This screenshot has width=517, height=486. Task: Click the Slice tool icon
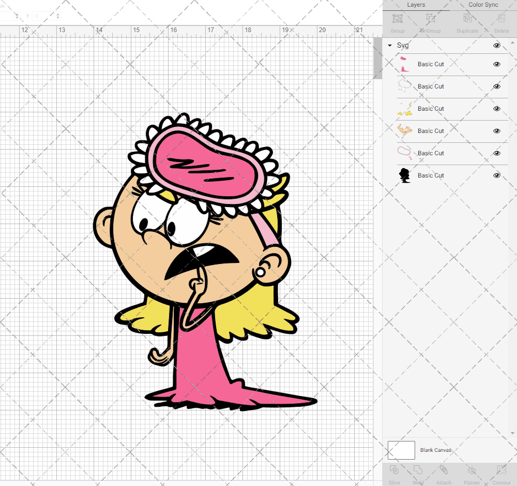coord(394,470)
